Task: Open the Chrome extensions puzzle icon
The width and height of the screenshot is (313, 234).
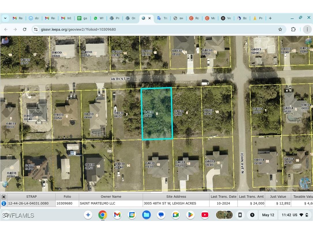Action: [x=293, y=30]
